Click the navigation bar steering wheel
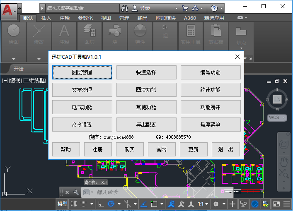Viewport: 293px width, 211px height. tap(283, 144)
